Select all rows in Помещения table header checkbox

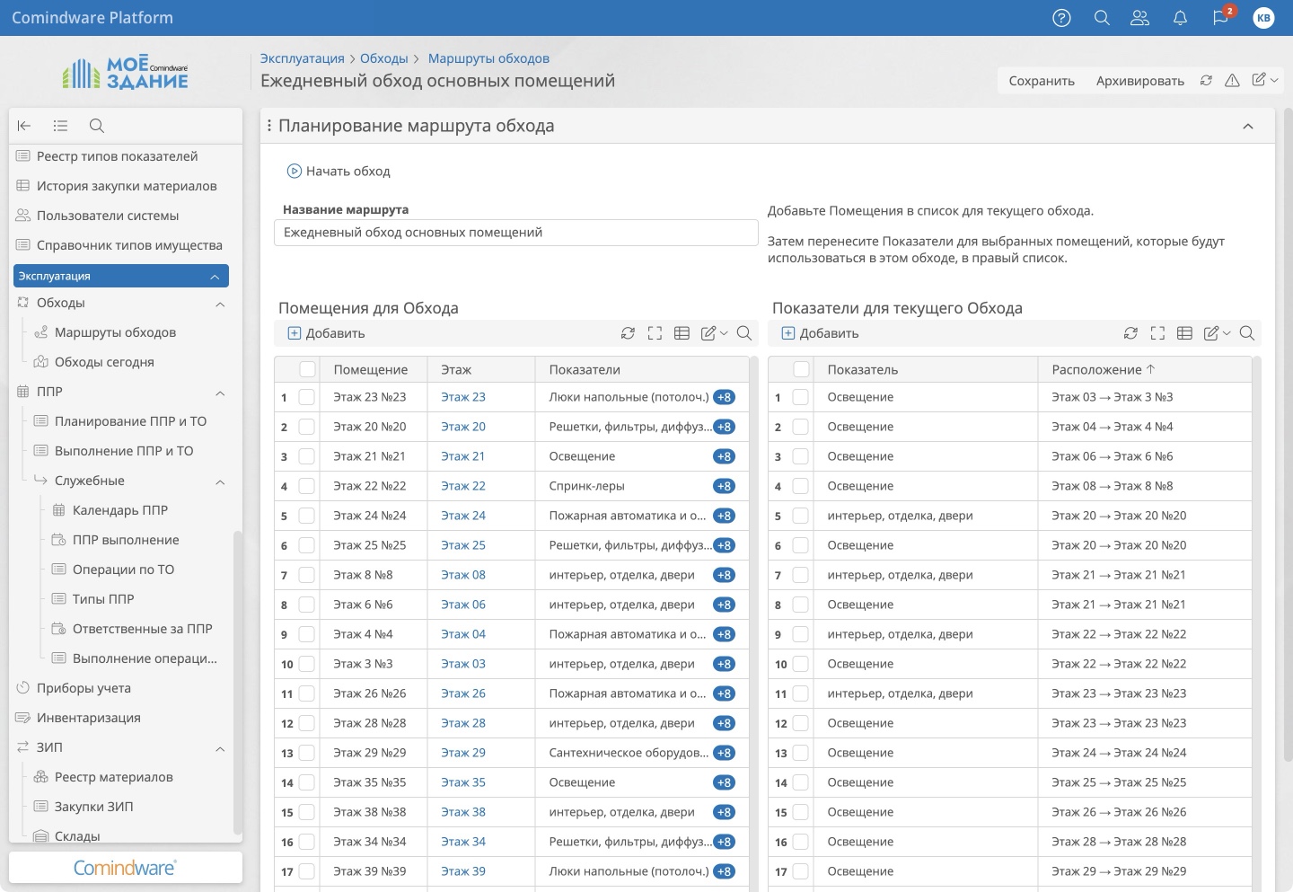point(307,369)
